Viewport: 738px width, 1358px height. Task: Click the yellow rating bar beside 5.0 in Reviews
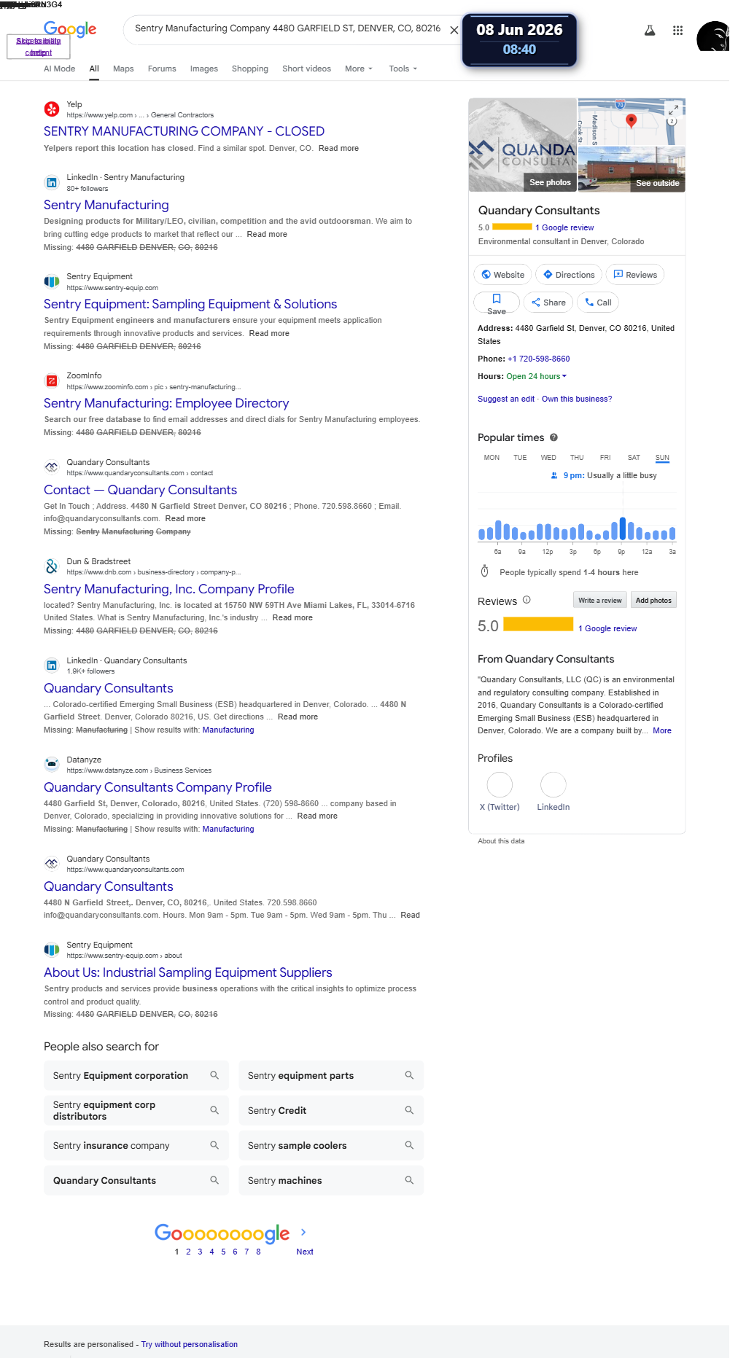538,624
